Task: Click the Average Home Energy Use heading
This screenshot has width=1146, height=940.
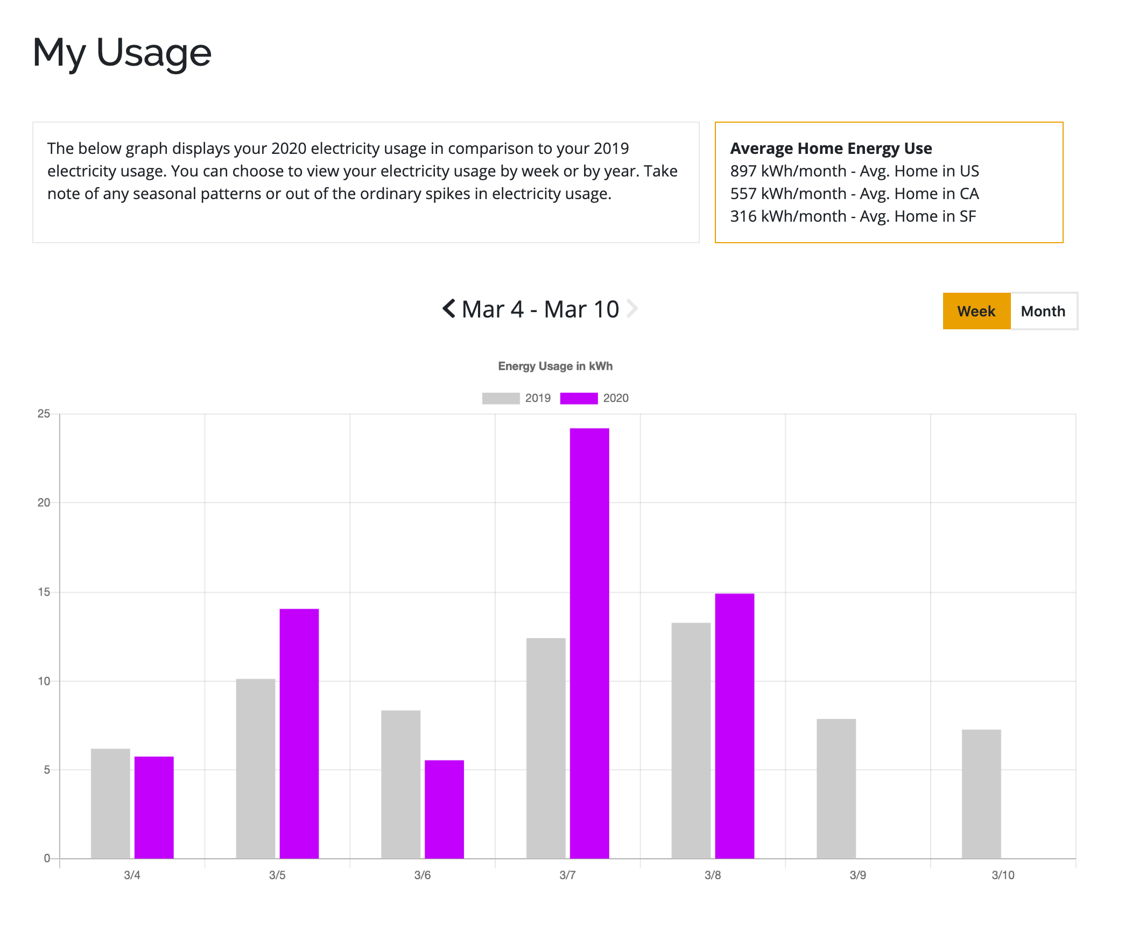Action: click(x=830, y=149)
